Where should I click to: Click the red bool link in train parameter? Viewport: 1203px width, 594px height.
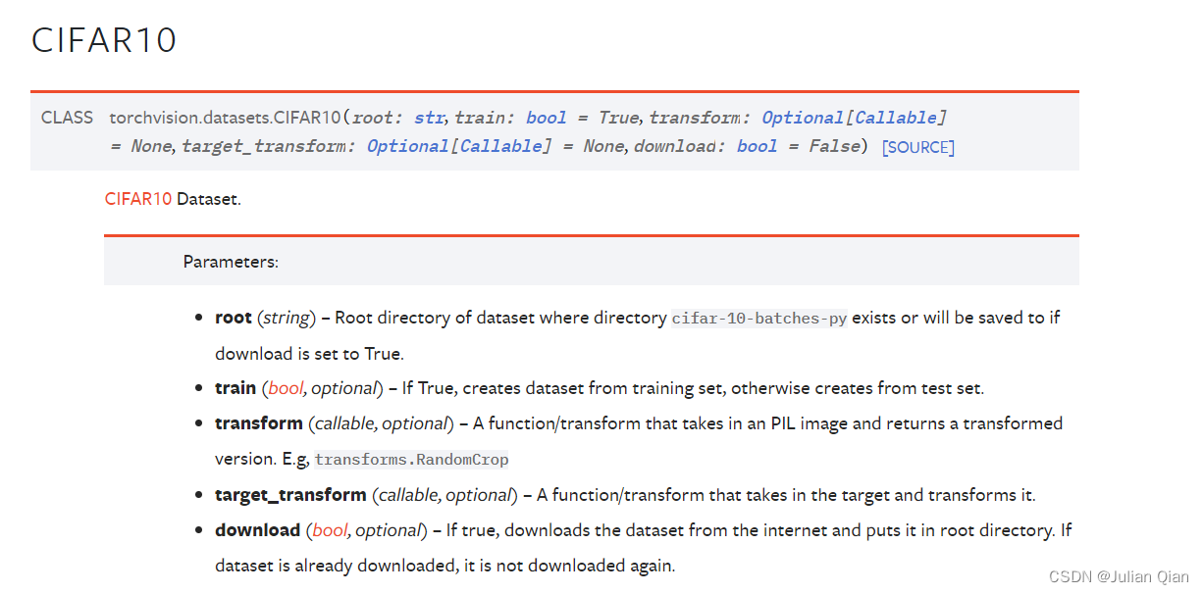286,388
